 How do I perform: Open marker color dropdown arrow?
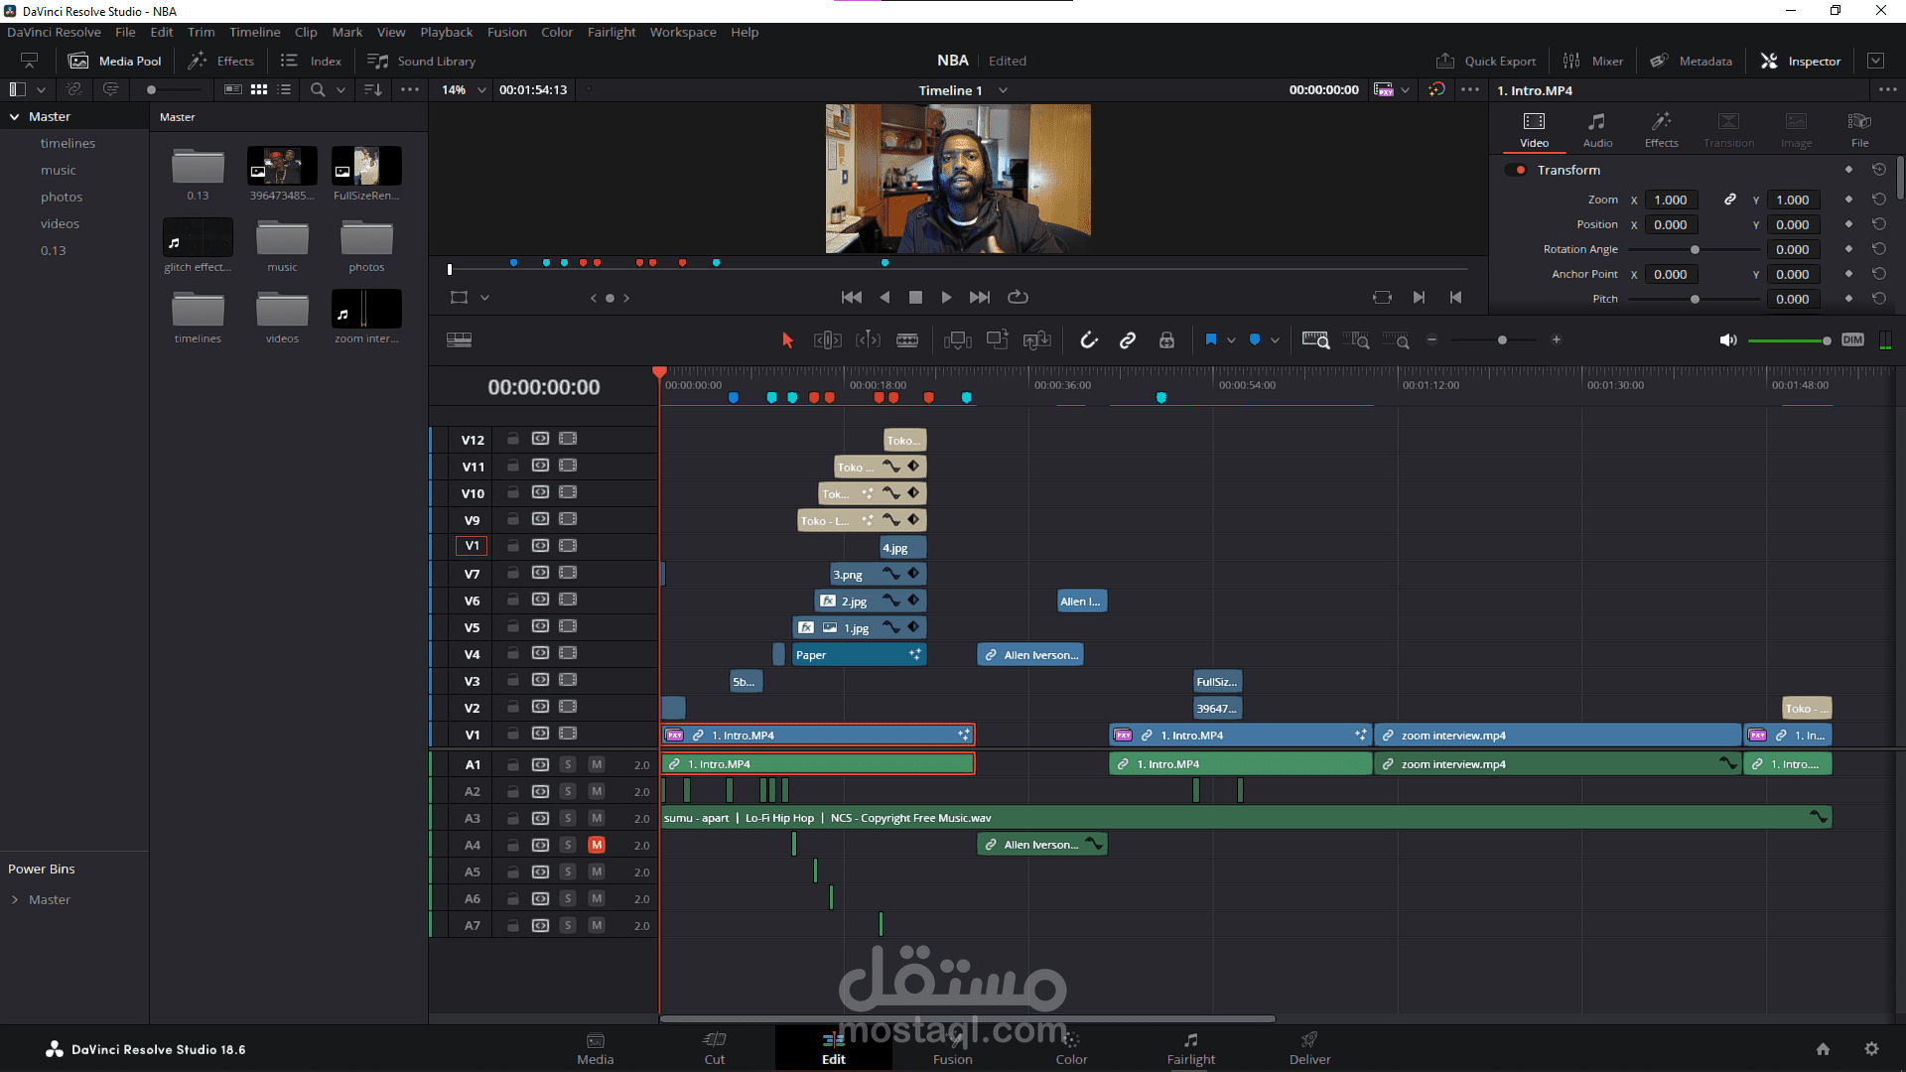(1275, 340)
